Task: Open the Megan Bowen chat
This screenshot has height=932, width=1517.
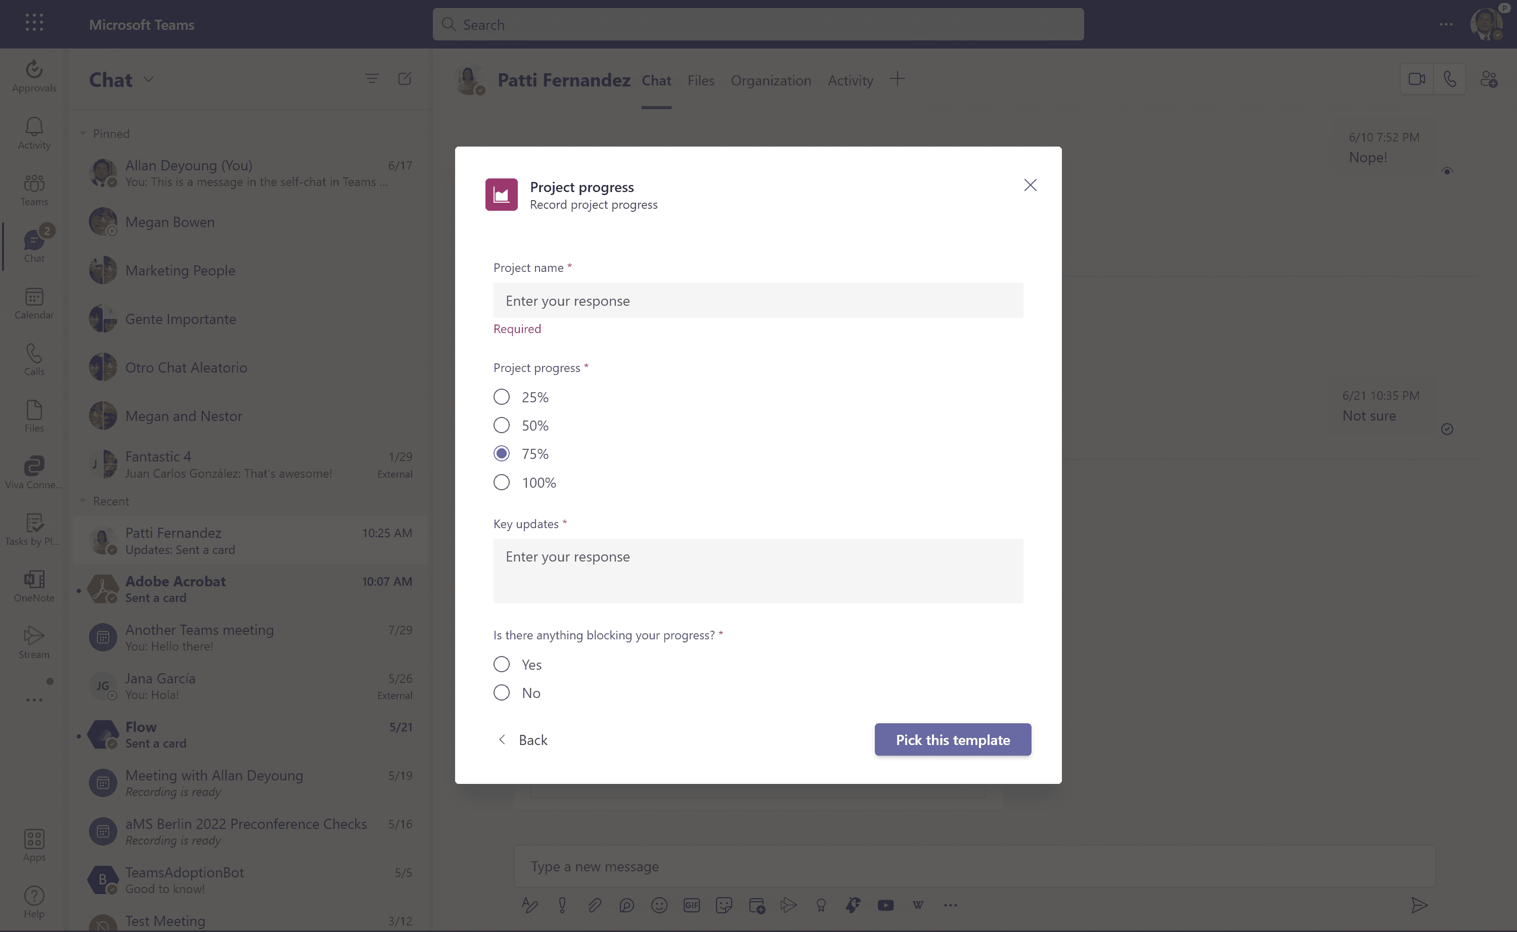Action: coord(250,222)
